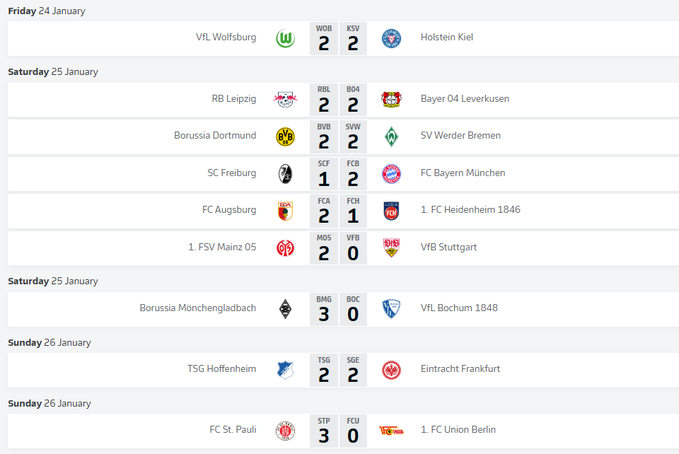679x454 pixels.
Task: Click the Holstein Kiel club crest
Action: 391,38
